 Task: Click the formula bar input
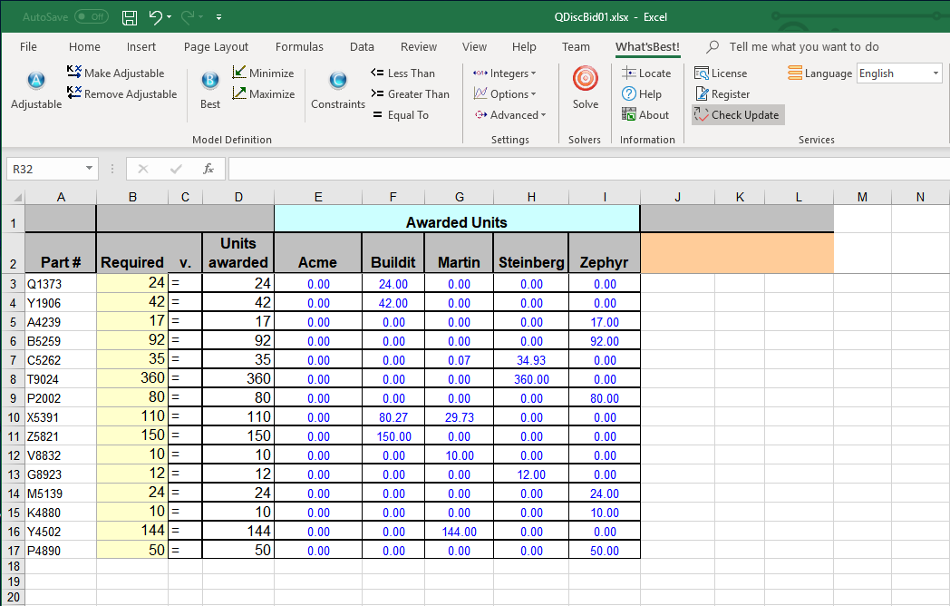pyautogui.click(x=587, y=169)
